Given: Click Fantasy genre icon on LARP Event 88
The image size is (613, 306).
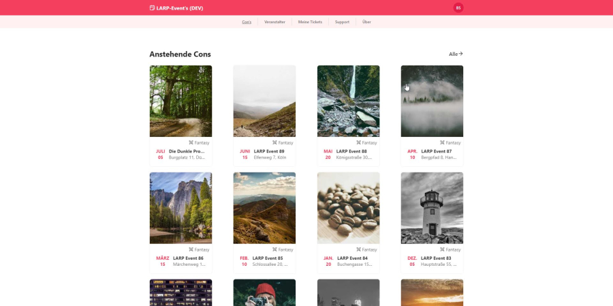Looking at the screenshot, I should (358, 142).
